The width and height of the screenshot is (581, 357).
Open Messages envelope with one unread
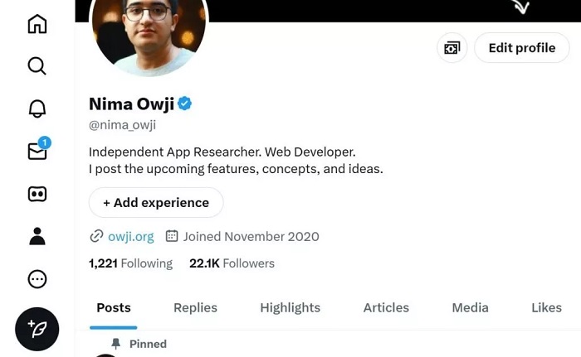tap(38, 149)
